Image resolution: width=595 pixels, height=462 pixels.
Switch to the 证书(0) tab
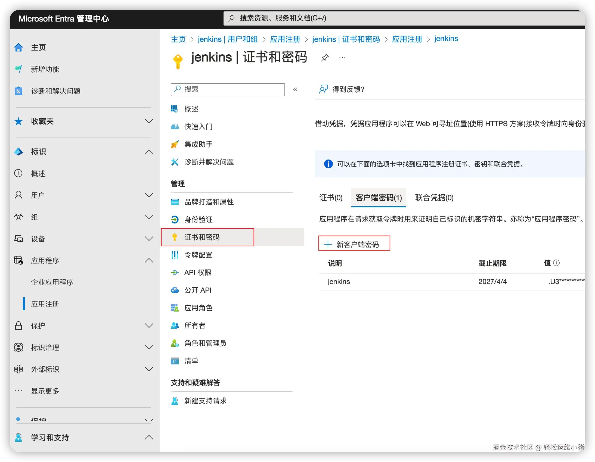click(x=331, y=198)
